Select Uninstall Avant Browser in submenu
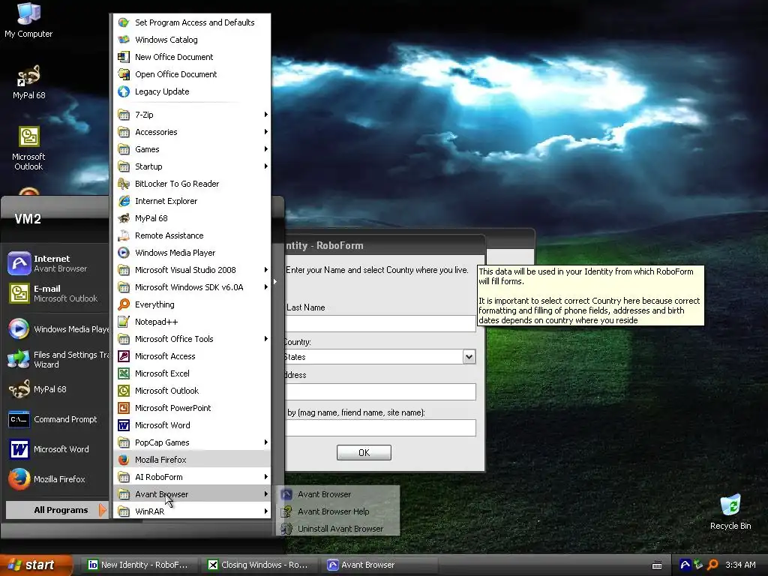Screen dimensions: 768x576 click(x=338, y=529)
